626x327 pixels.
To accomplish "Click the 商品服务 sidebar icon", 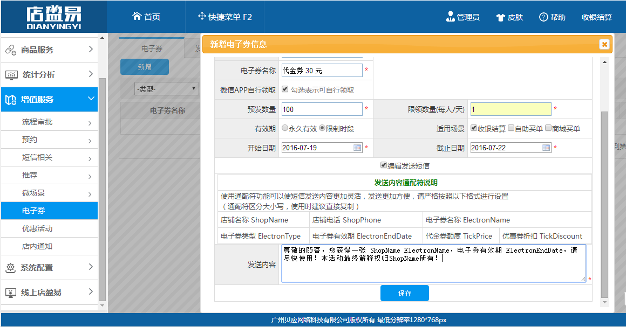I will pyautogui.click(x=11, y=50).
